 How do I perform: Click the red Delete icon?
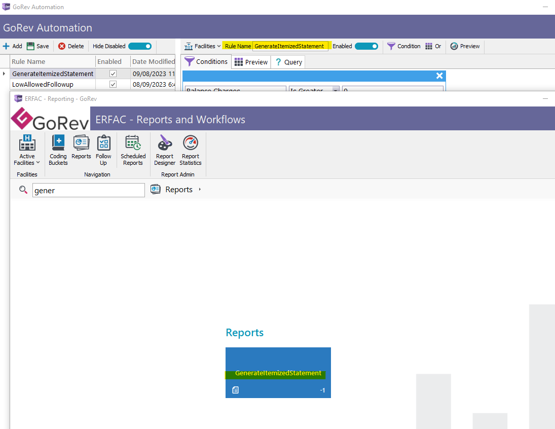tap(62, 46)
